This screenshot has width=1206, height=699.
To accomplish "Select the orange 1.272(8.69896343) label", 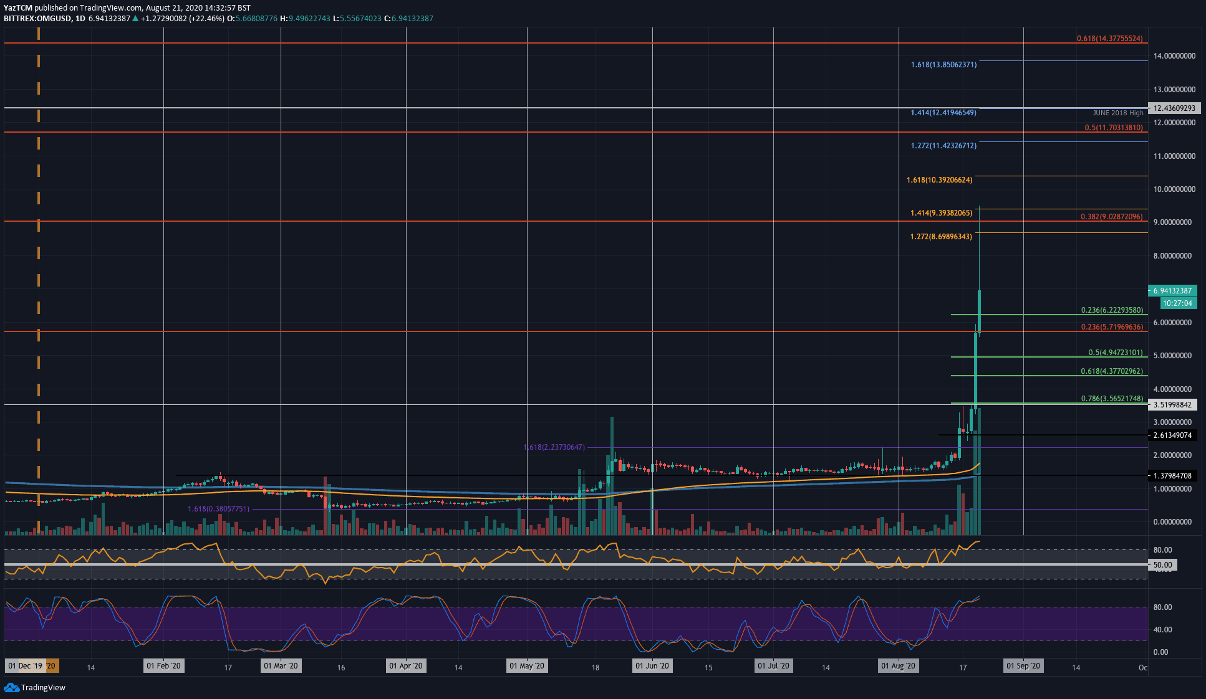I will pos(942,237).
